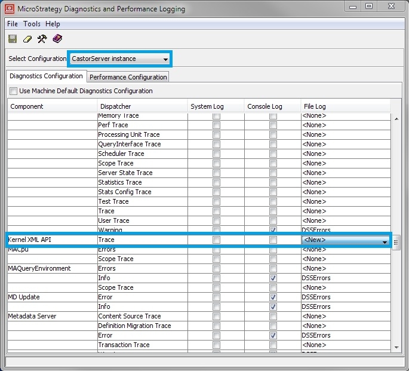The width and height of the screenshot is (409, 371).
Task: Click File Log cell for Scheduler Trace
Action: [x=345, y=154]
